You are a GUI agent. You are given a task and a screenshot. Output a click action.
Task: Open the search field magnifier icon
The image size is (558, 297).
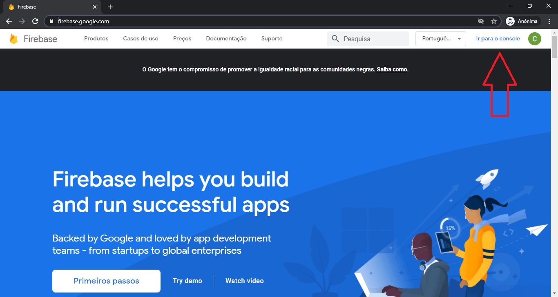click(335, 38)
